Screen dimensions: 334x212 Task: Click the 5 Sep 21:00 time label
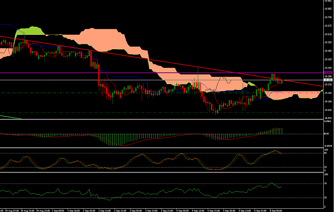tap(260, 211)
